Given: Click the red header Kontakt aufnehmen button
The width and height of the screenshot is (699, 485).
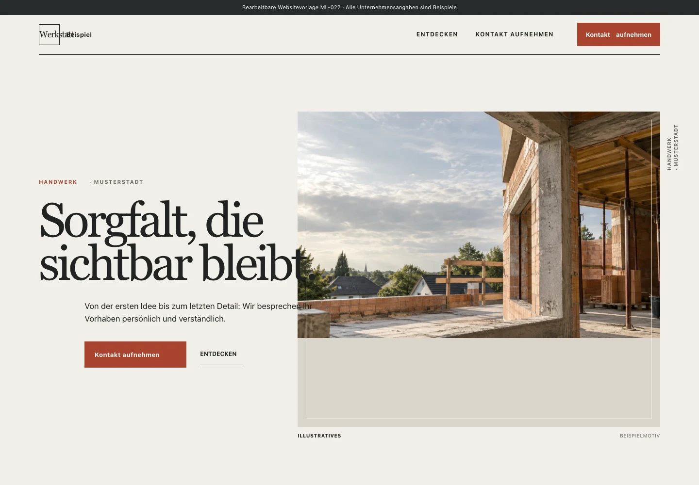Looking at the screenshot, I should (618, 34).
